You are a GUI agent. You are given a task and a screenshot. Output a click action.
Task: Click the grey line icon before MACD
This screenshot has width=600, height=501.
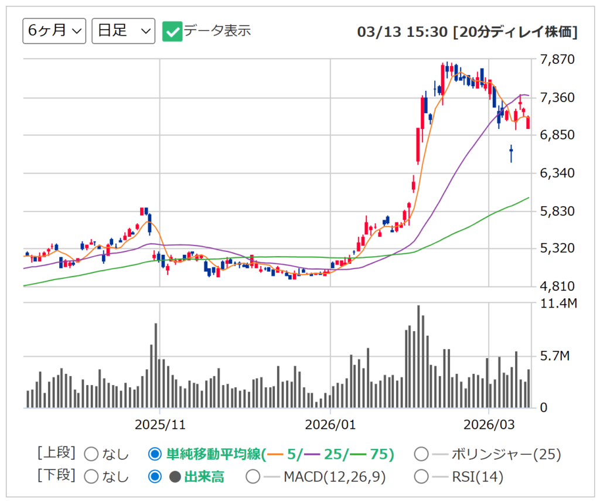tap(272, 477)
